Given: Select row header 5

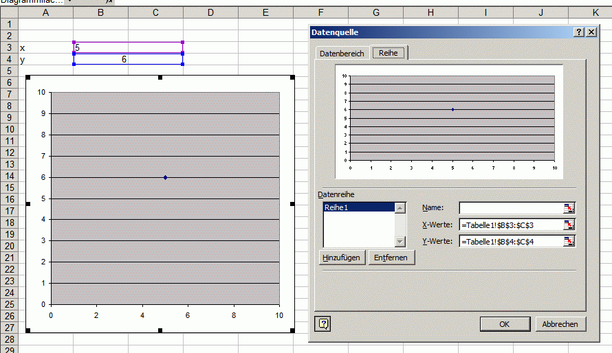Looking at the screenshot, I should pyautogui.click(x=10, y=71).
